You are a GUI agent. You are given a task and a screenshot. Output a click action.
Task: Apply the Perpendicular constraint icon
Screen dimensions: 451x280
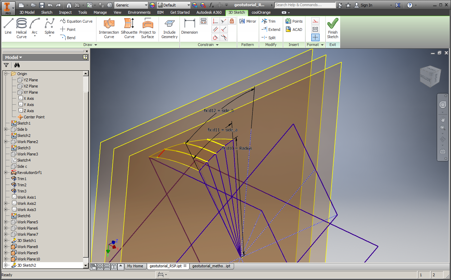[x=224, y=30]
